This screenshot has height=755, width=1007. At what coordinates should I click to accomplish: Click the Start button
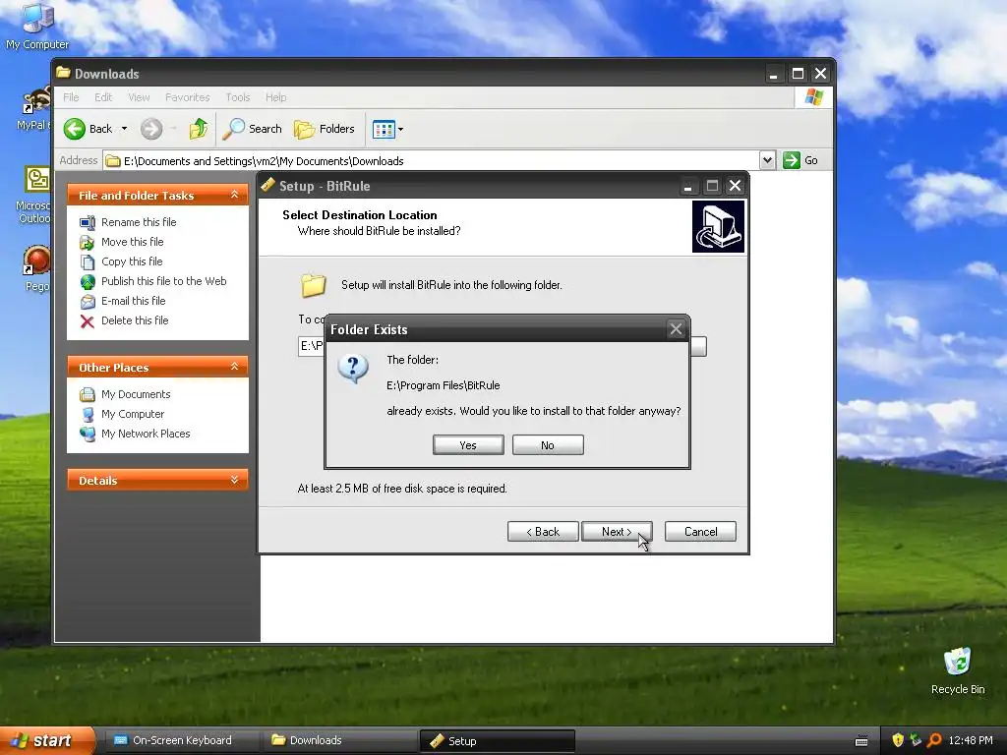47,740
